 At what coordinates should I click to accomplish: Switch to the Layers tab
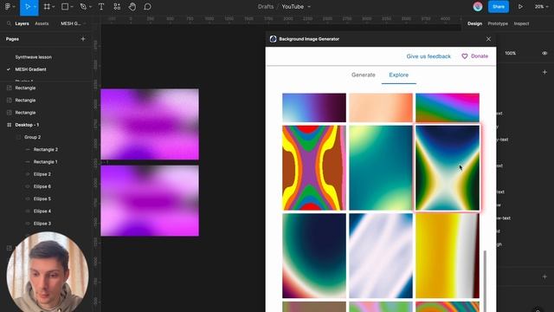pos(22,23)
